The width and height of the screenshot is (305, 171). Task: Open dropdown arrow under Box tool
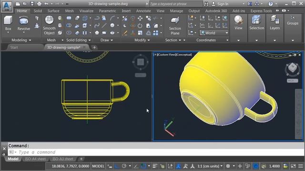[8, 33]
